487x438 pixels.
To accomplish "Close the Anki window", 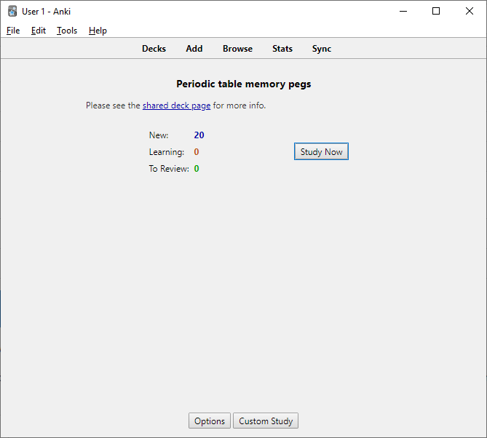I will 470,11.
